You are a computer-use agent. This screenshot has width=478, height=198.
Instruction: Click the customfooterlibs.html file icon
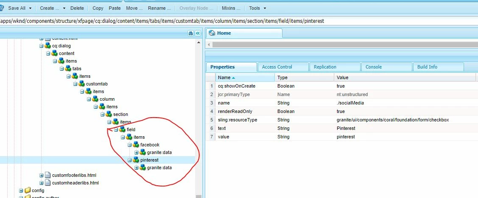tap(48, 175)
